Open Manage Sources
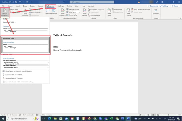Image resolution: width=182 pixels, height=121 pixels. [x=73, y=9]
